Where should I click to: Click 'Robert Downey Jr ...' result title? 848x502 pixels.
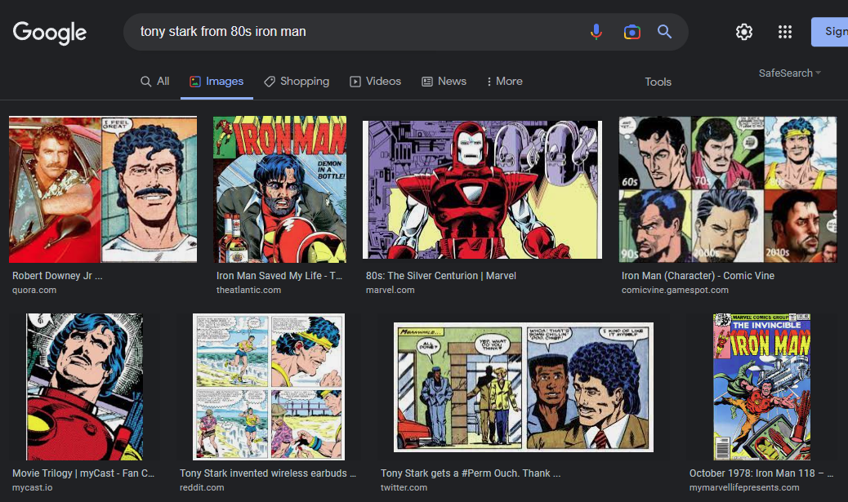point(57,276)
